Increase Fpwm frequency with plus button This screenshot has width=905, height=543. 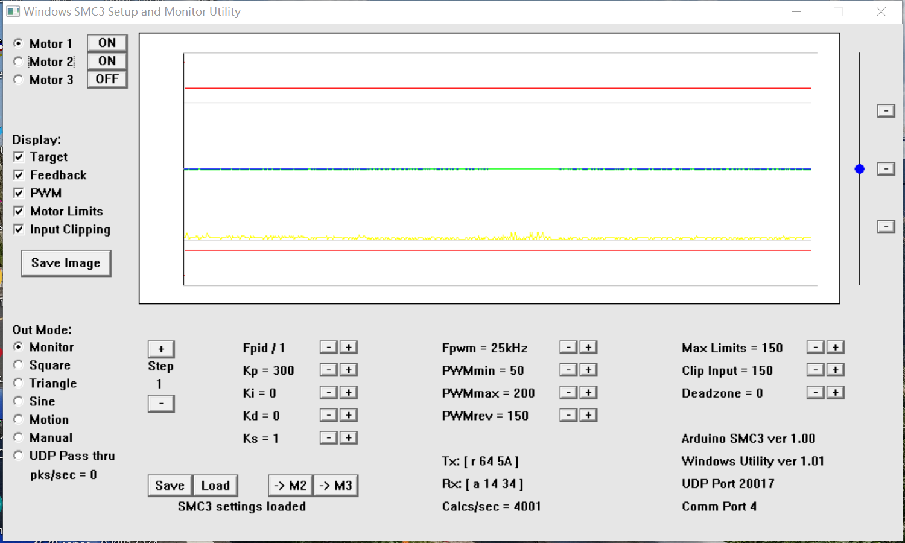click(x=588, y=347)
